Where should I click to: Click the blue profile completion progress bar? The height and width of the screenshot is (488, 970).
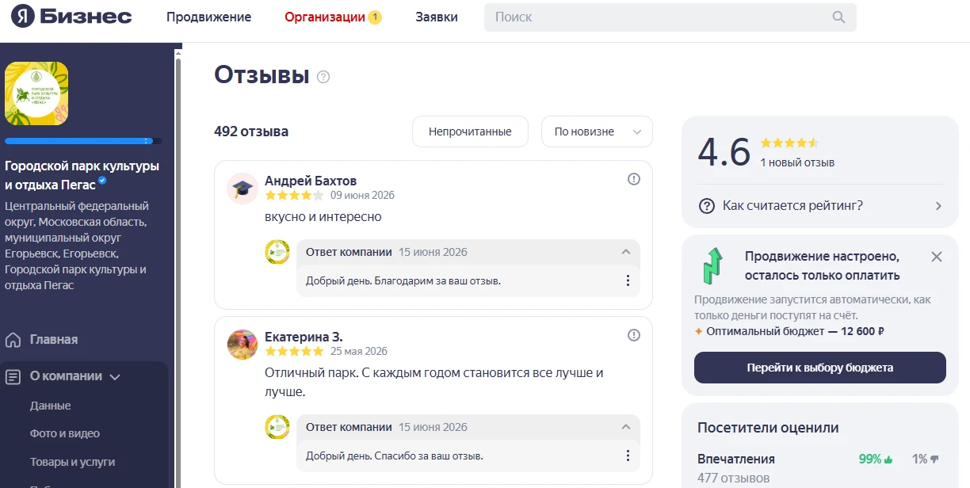(x=83, y=141)
